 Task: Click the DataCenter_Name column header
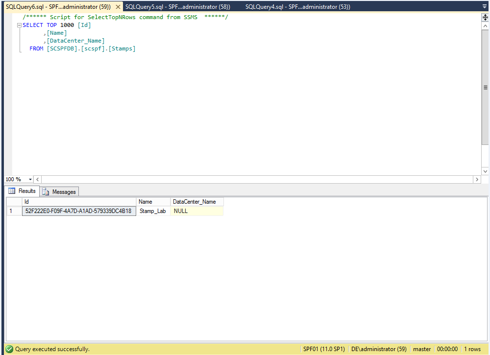point(196,202)
